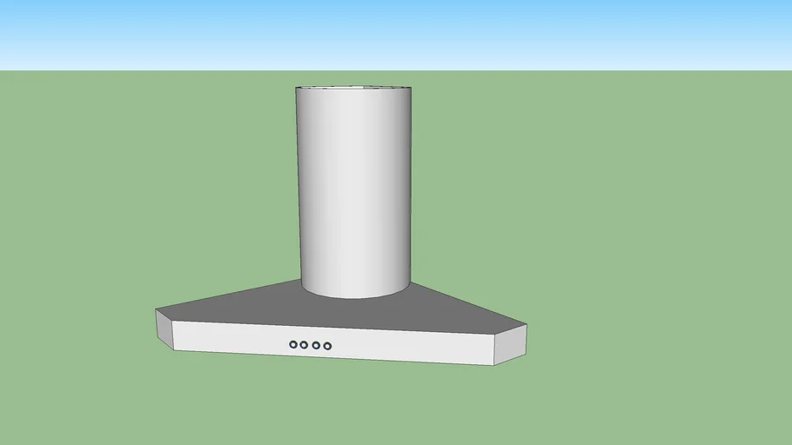
Task: Select the shaded right edge of the cylinder
Action: point(403,191)
